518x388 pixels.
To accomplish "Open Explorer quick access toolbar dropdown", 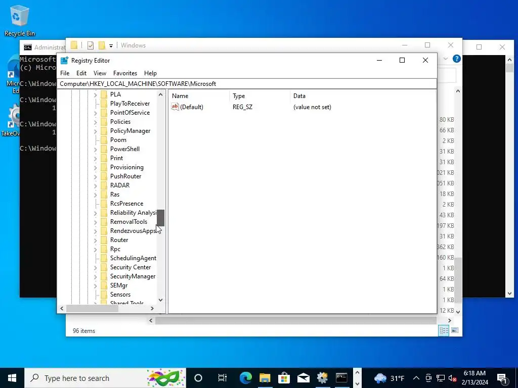I will (x=111, y=46).
